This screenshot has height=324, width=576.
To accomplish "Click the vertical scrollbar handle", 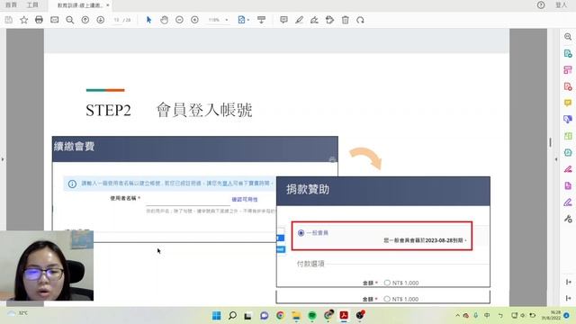I will 550,142.
